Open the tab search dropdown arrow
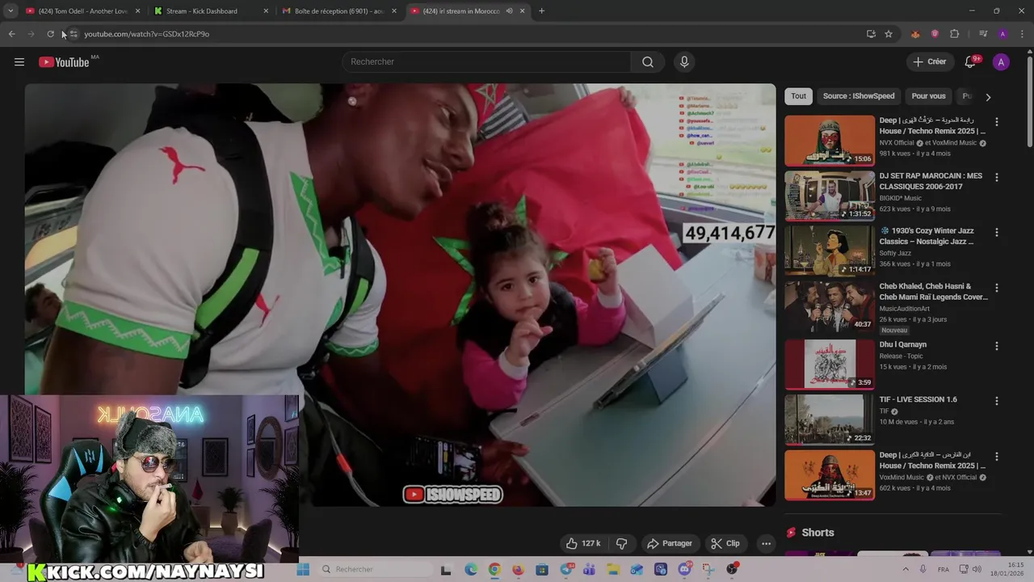Viewport: 1034px width, 582px height. (x=11, y=11)
